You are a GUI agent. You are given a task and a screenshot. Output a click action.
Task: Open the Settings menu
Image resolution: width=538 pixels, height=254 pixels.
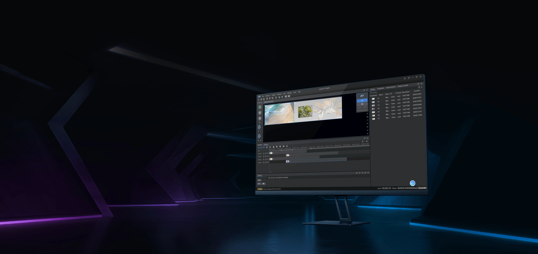[x=289, y=93]
